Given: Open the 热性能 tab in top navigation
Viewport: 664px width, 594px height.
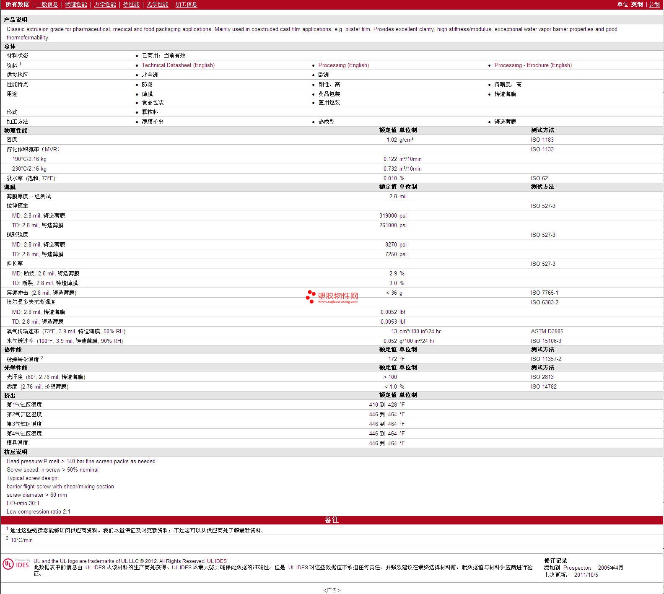Looking at the screenshot, I should coord(131,5).
